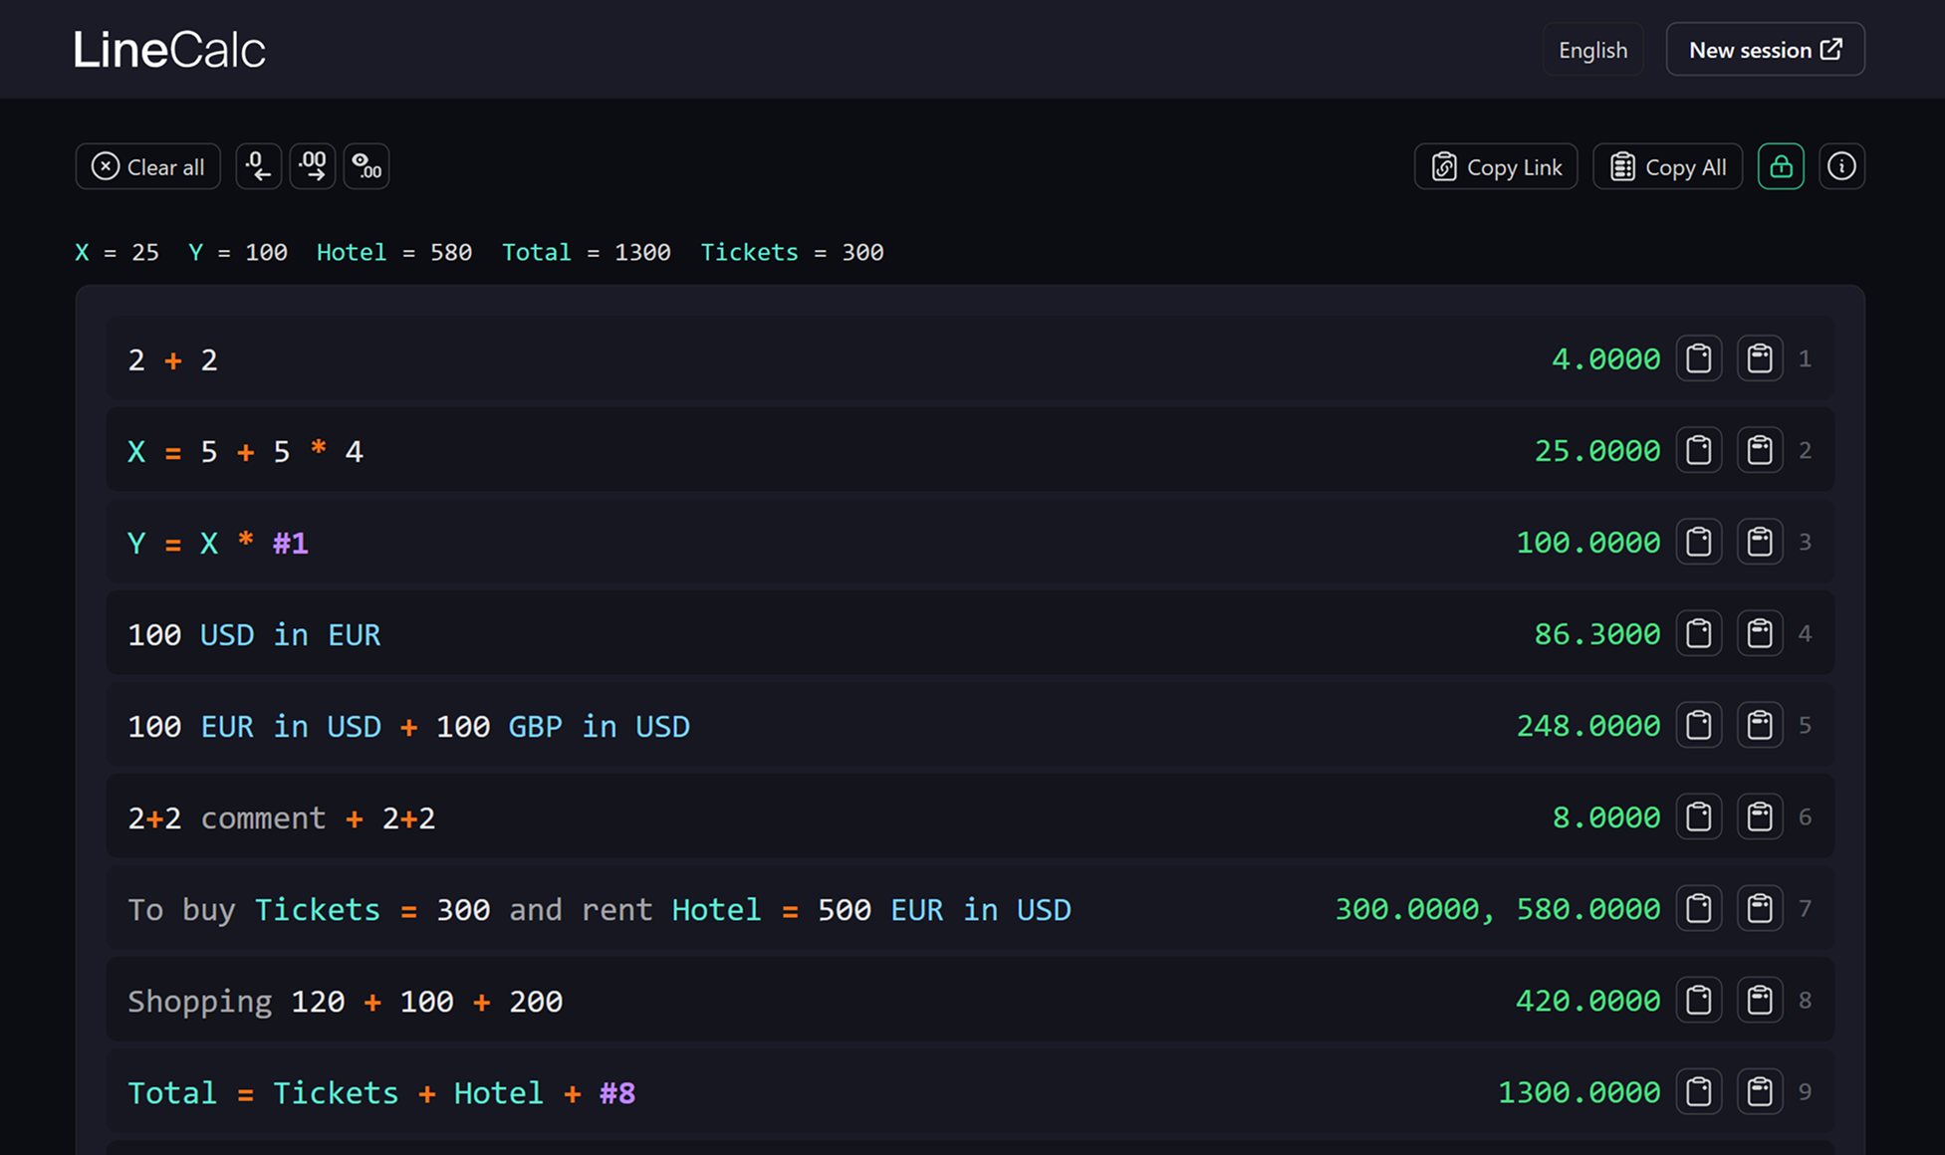Copy result of line 1 with first clipboard icon
This screenshot has width=1945, height=1155.
(x=1699, y=358)
